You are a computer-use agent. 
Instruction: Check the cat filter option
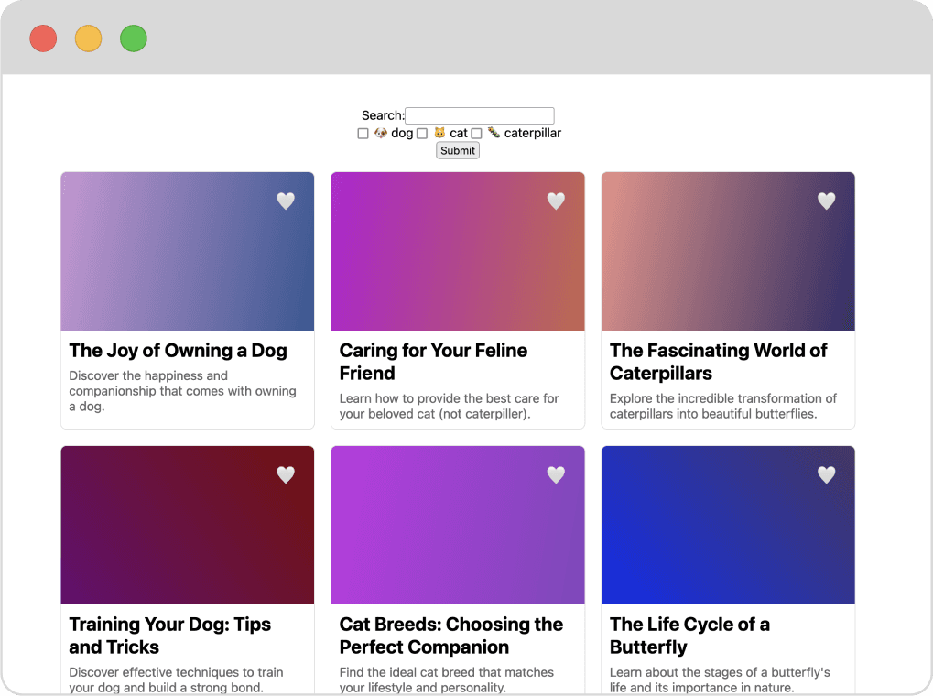[x=422, y=133]
